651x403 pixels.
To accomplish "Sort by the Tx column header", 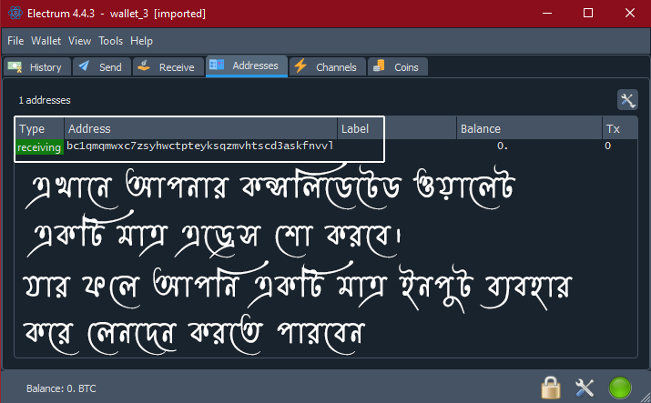I will 620,129.
